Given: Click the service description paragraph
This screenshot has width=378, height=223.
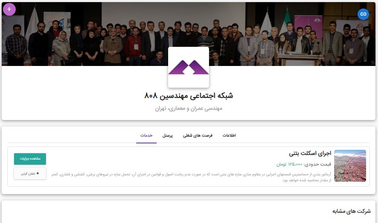Looking at the screenshot, I should [191, 177].
